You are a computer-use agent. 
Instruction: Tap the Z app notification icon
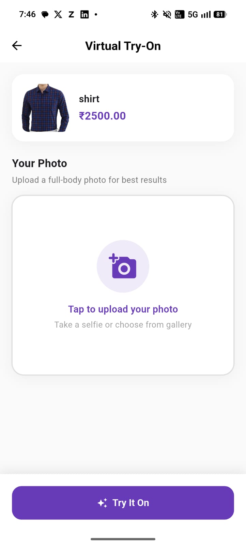[x=71, y=14]
